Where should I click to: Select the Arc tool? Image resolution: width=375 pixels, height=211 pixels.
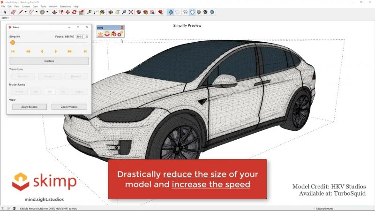(x=31, y=12)
